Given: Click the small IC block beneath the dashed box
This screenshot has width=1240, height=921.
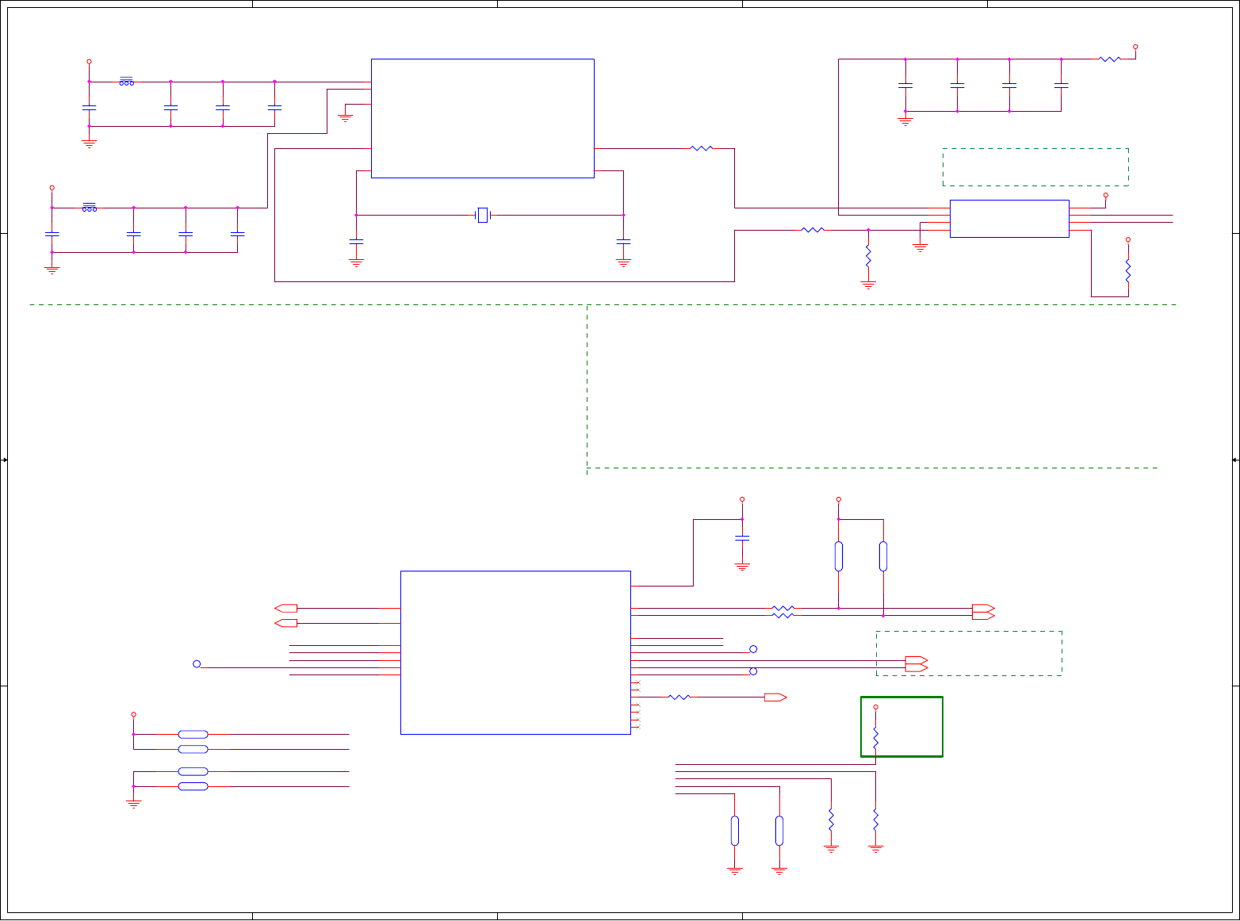Looking at the screenshot, I should [1009, 219].
